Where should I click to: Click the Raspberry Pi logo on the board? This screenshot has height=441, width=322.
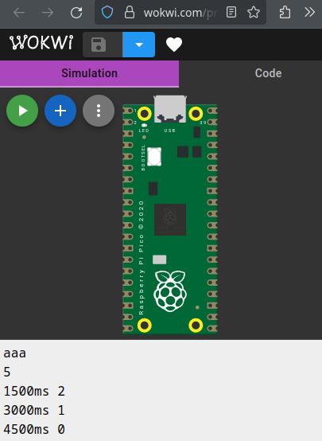(170, 291)
